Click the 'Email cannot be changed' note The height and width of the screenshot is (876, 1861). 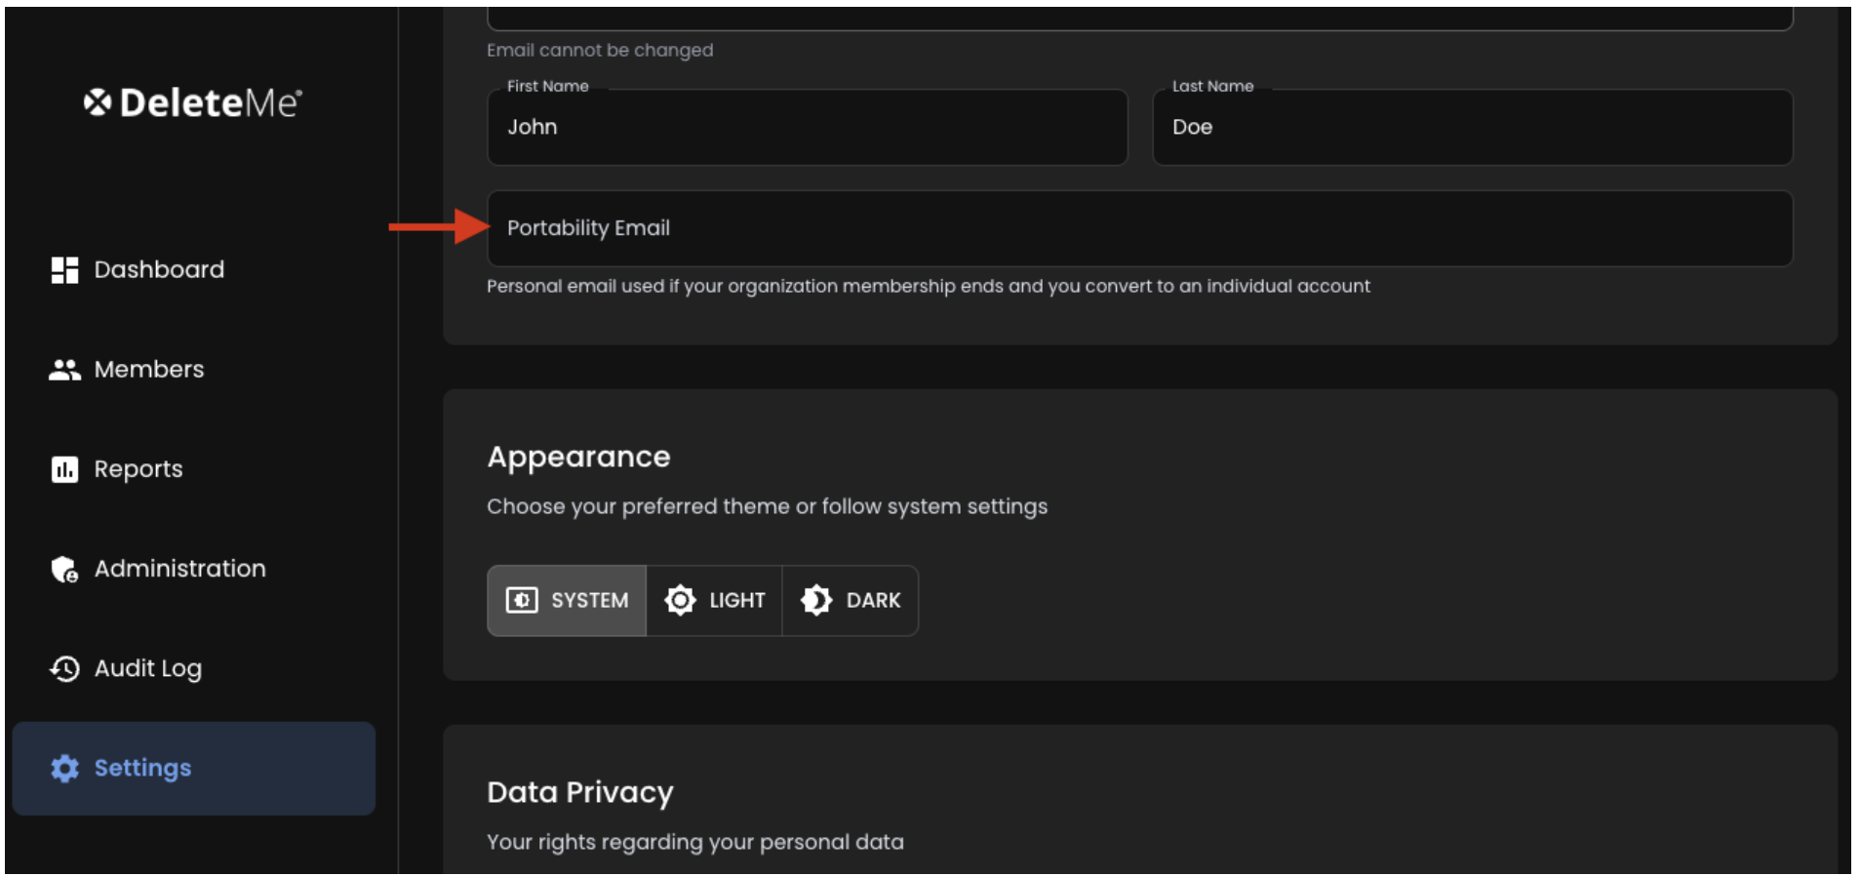tap(600, 50)
